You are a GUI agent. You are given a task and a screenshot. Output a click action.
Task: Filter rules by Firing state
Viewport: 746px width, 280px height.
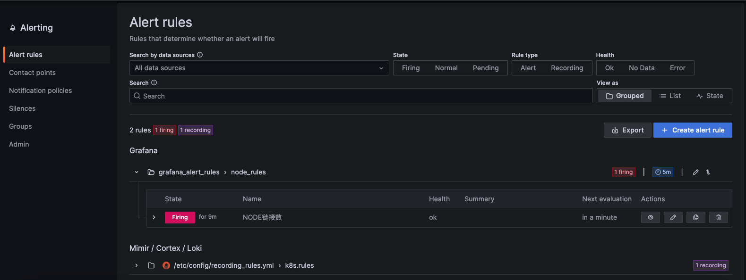411,68
